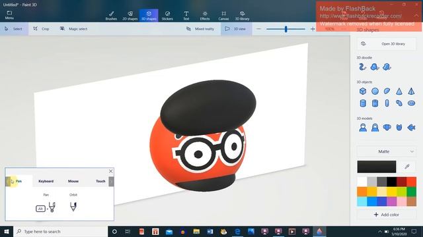Open the Effects panel
This screenshot has width=423, height=237.
point(205,16)
